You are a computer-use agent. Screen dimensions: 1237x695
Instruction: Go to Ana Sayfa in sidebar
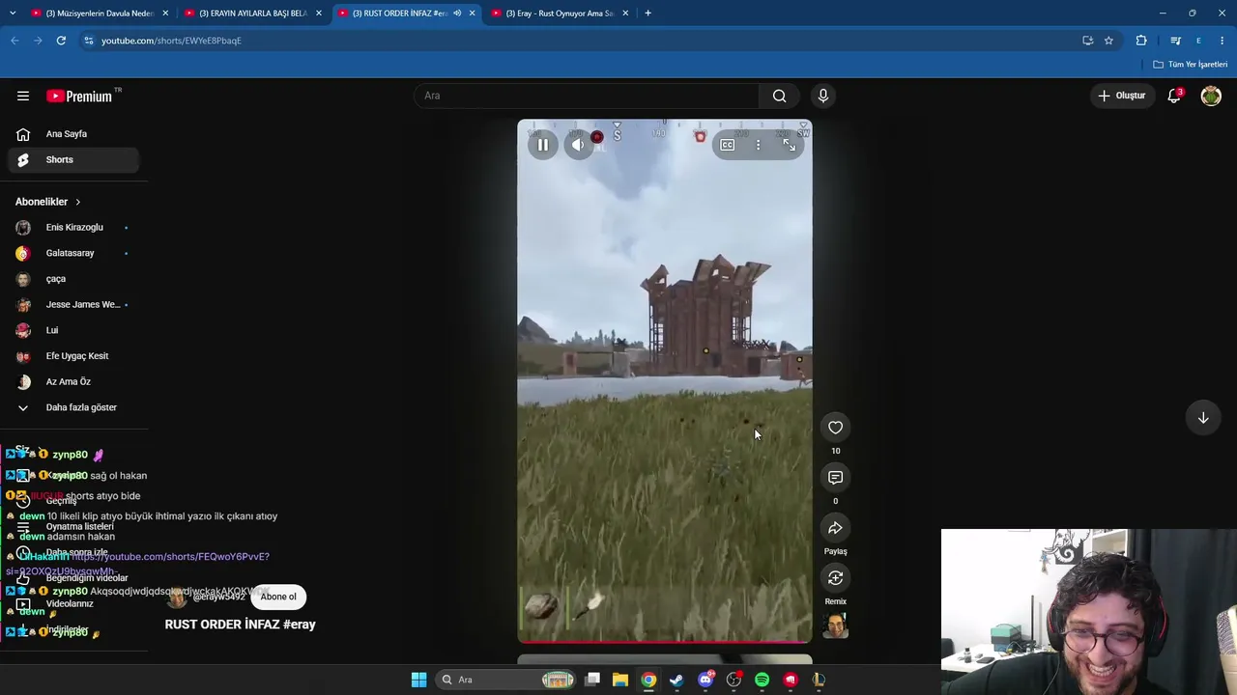[73, 134]
